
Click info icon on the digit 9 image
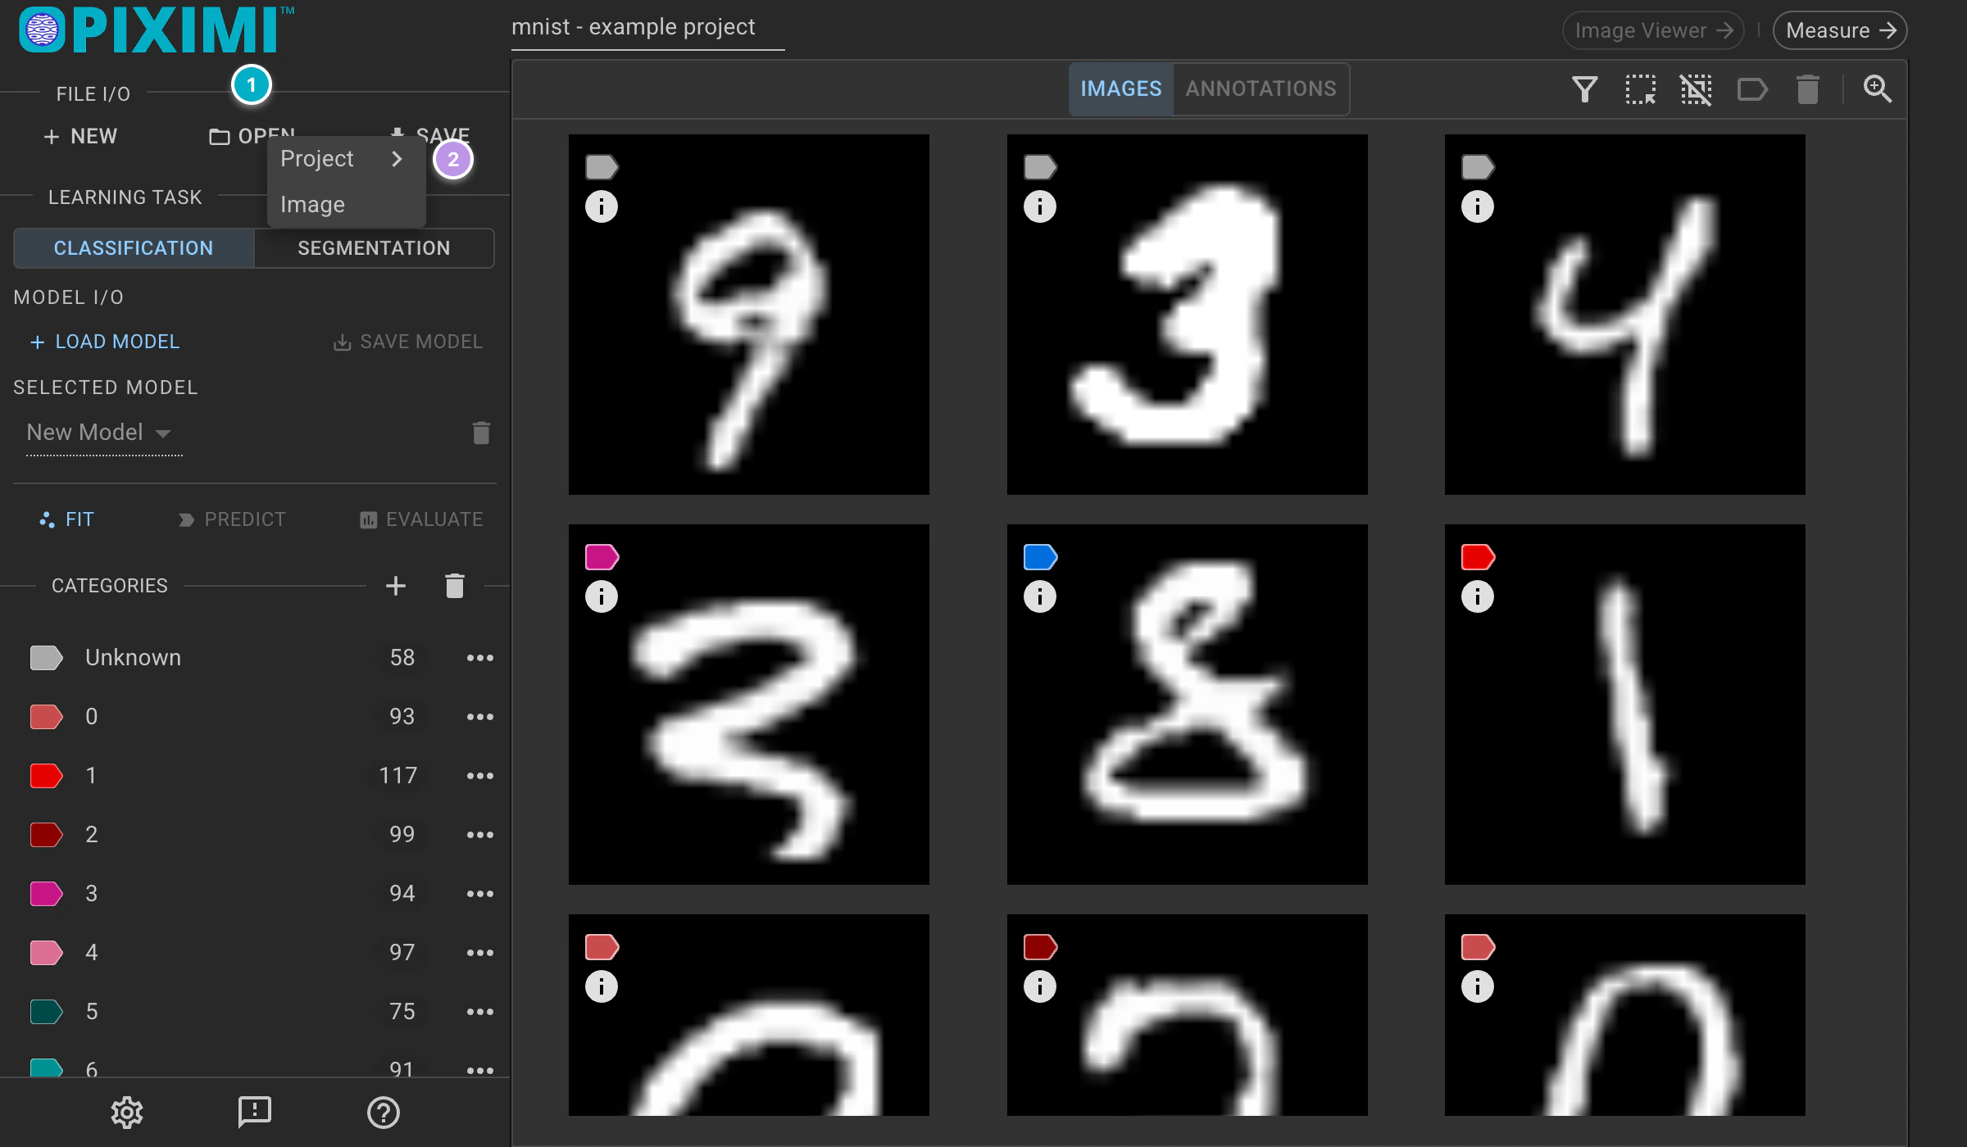(x=602, y=206)
